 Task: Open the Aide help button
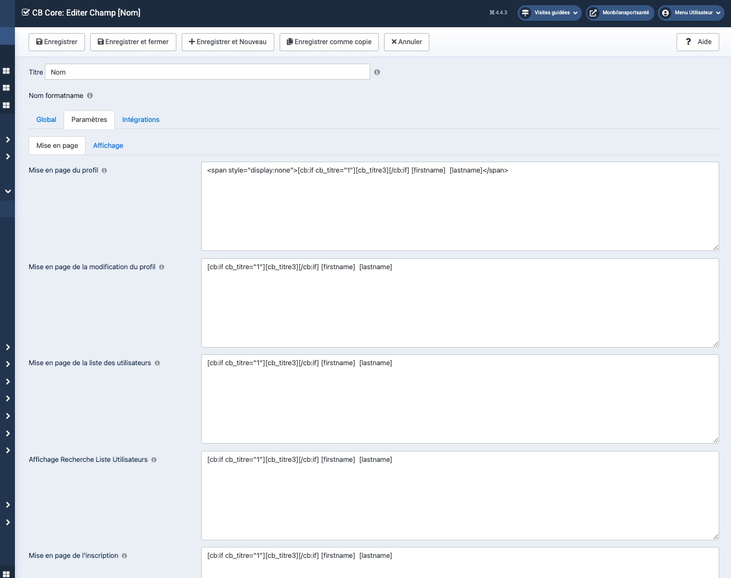(697, 42)
